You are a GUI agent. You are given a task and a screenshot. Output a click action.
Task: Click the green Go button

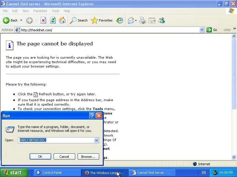click(212, 30)
